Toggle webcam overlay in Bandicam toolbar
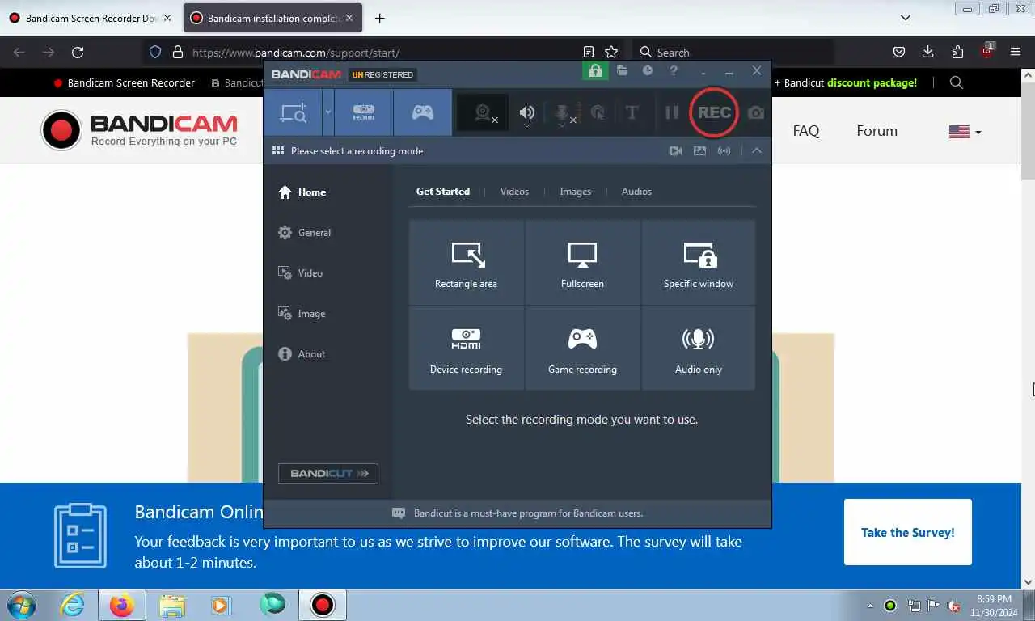 click(484, 113)
